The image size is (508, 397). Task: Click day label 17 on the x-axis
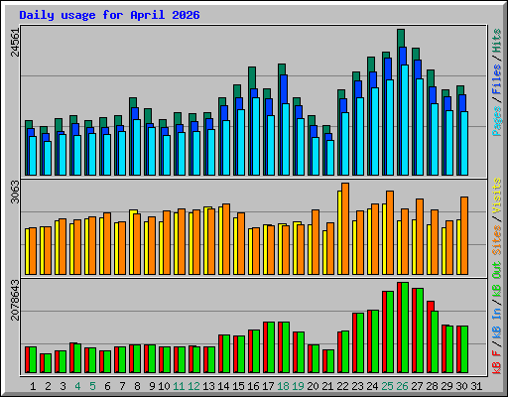pos(268,386)
